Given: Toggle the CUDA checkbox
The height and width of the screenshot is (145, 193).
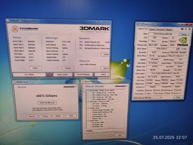Looking at the screenshot, I should click(154, 90).
